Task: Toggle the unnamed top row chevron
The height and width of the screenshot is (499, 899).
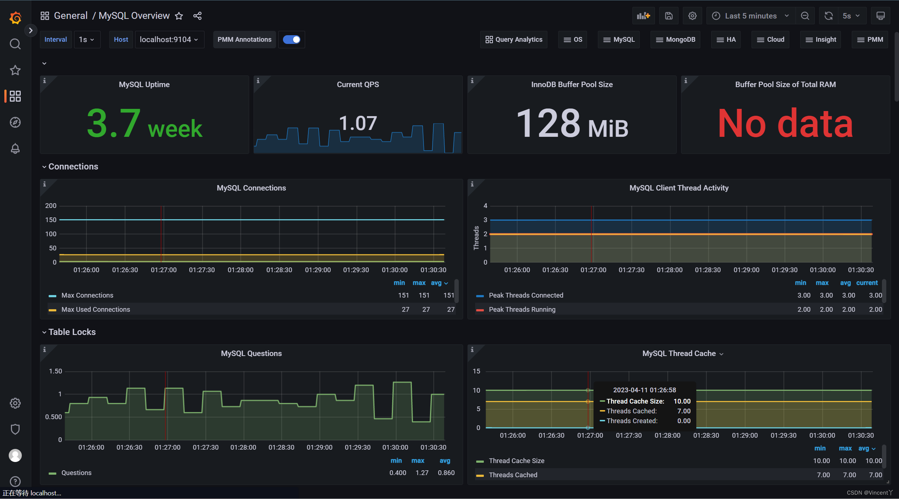Action: (44, 64)
